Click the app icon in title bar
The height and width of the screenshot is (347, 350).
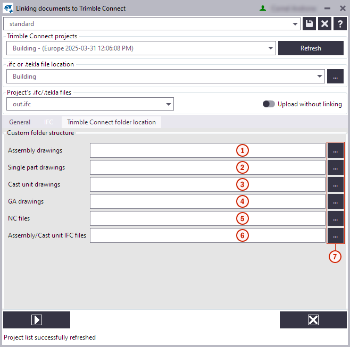pyautogui.click(x=9, y=9)
